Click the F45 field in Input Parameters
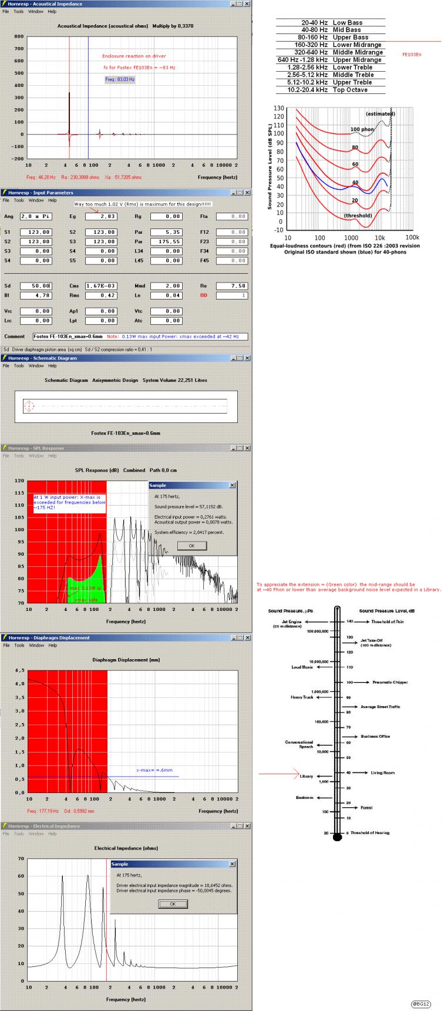Image resolution: width=444 pixels, height=1011 pixels. point(232,260)
